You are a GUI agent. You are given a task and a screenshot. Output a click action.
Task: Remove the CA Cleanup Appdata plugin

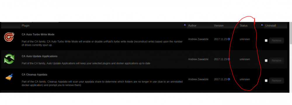[276, 80]
